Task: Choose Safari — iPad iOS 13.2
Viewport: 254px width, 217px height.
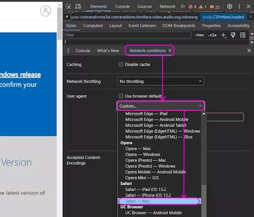Action: coord(145,189)
